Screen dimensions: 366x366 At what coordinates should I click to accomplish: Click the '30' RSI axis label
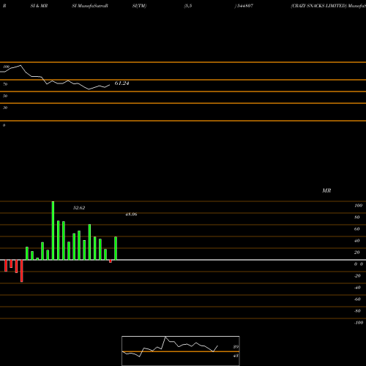(5, 108)
